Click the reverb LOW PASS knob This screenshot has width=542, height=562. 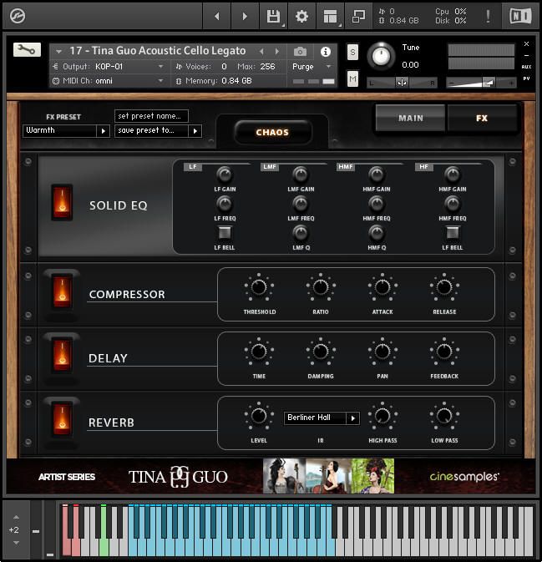[444, 416]
